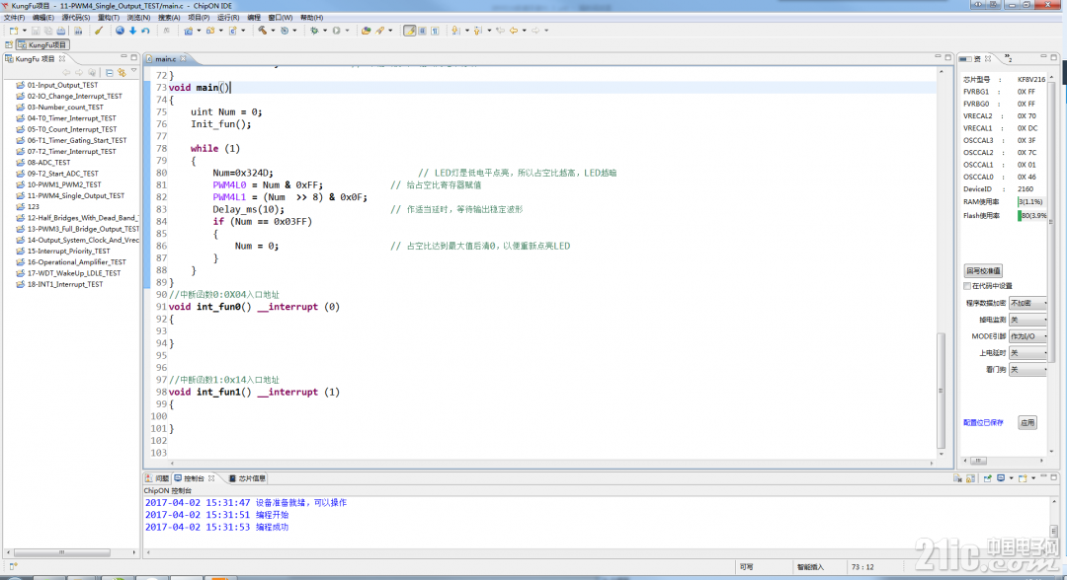Viewport: 1067px width, 580px height.
Task: Click the blue down-arrow download icon
Action: (x=132, y=31)
